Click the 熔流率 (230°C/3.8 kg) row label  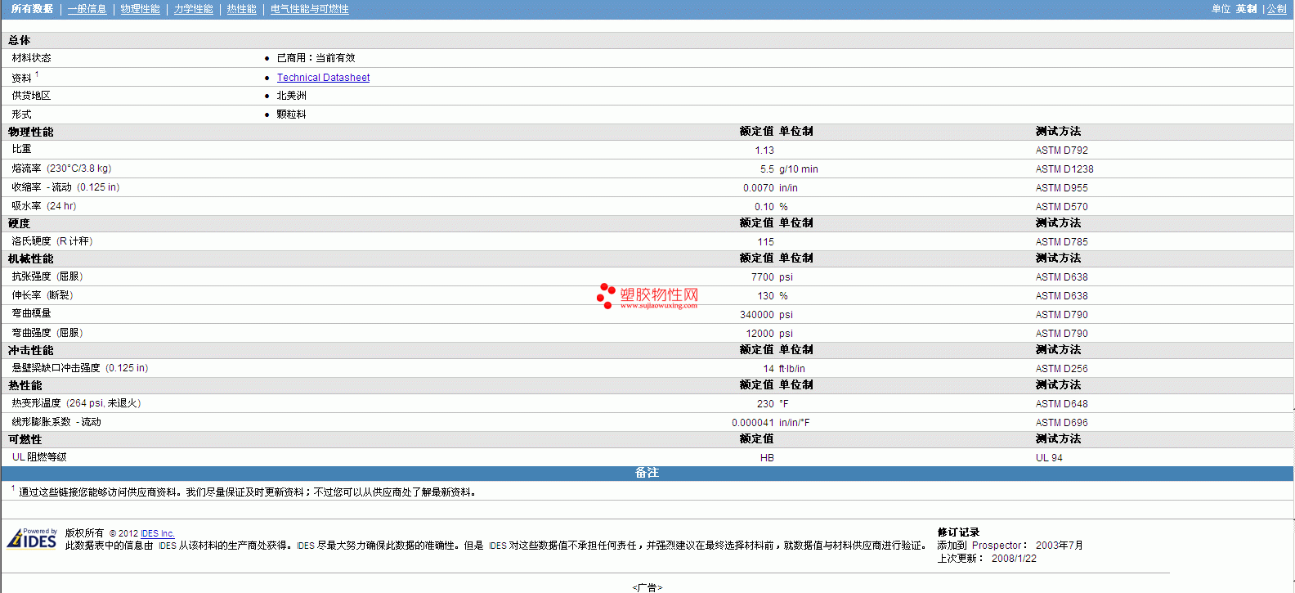coord(61,168)
